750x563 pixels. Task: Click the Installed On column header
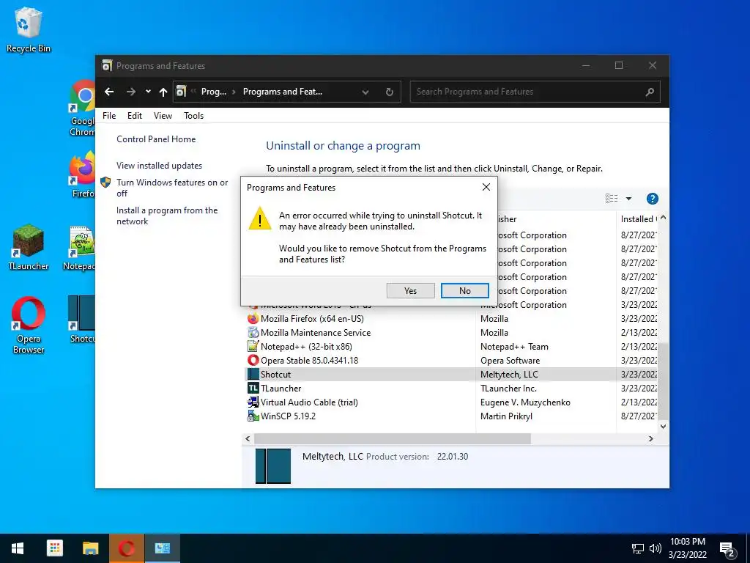(639, 218)
